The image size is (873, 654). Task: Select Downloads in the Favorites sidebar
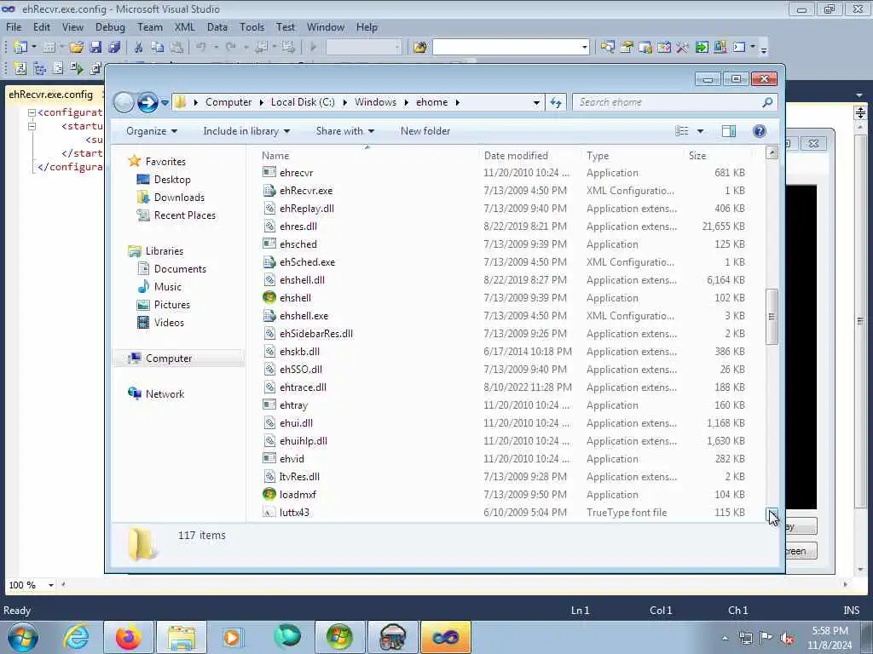point(179,198)
